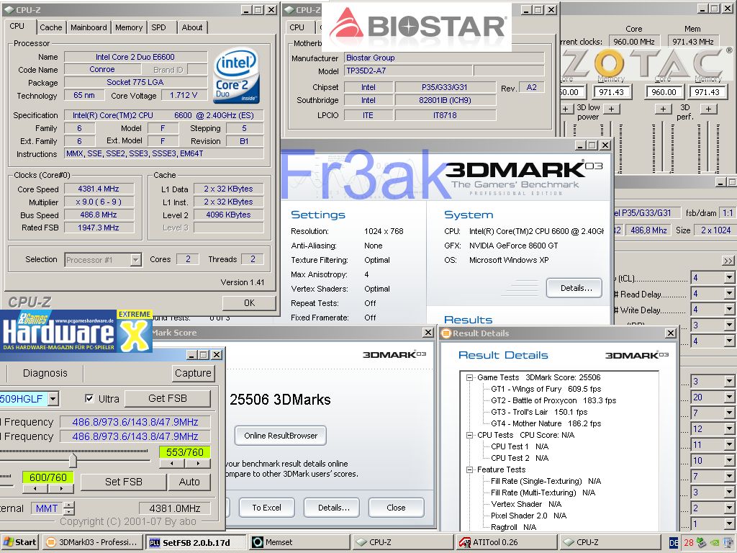Open the About tab in CPU-Z
737x553 pixels.
point(192,27)
